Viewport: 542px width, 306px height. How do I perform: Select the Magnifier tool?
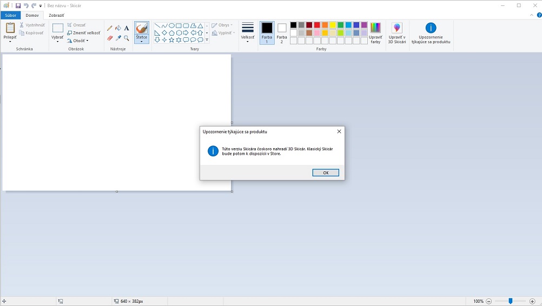pyautogui.click(x=127, y=38)
